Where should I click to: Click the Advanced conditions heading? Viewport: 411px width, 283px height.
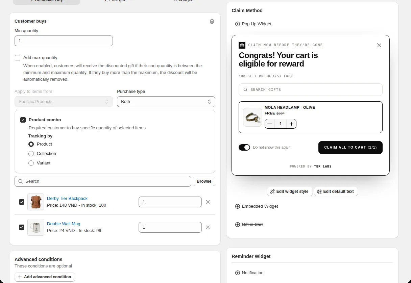(39, 259)
